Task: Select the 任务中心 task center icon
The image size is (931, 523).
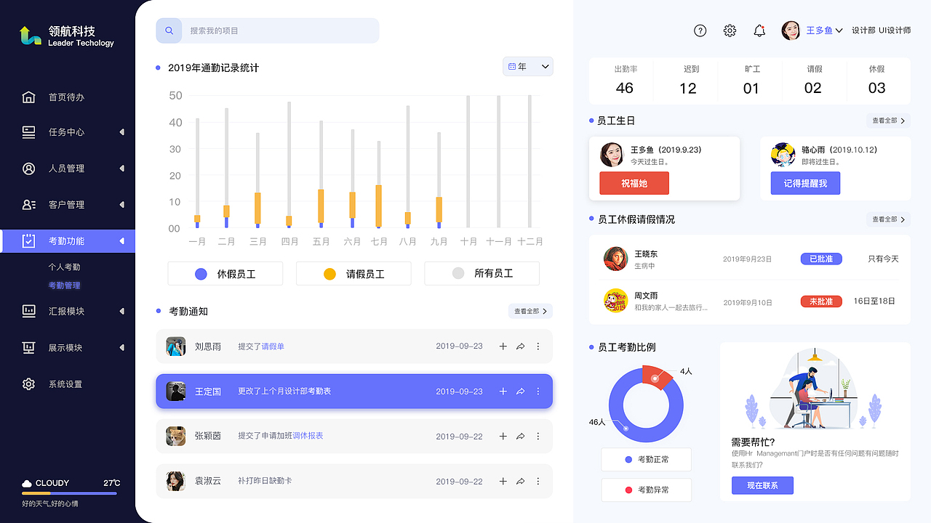Action: 29,132
